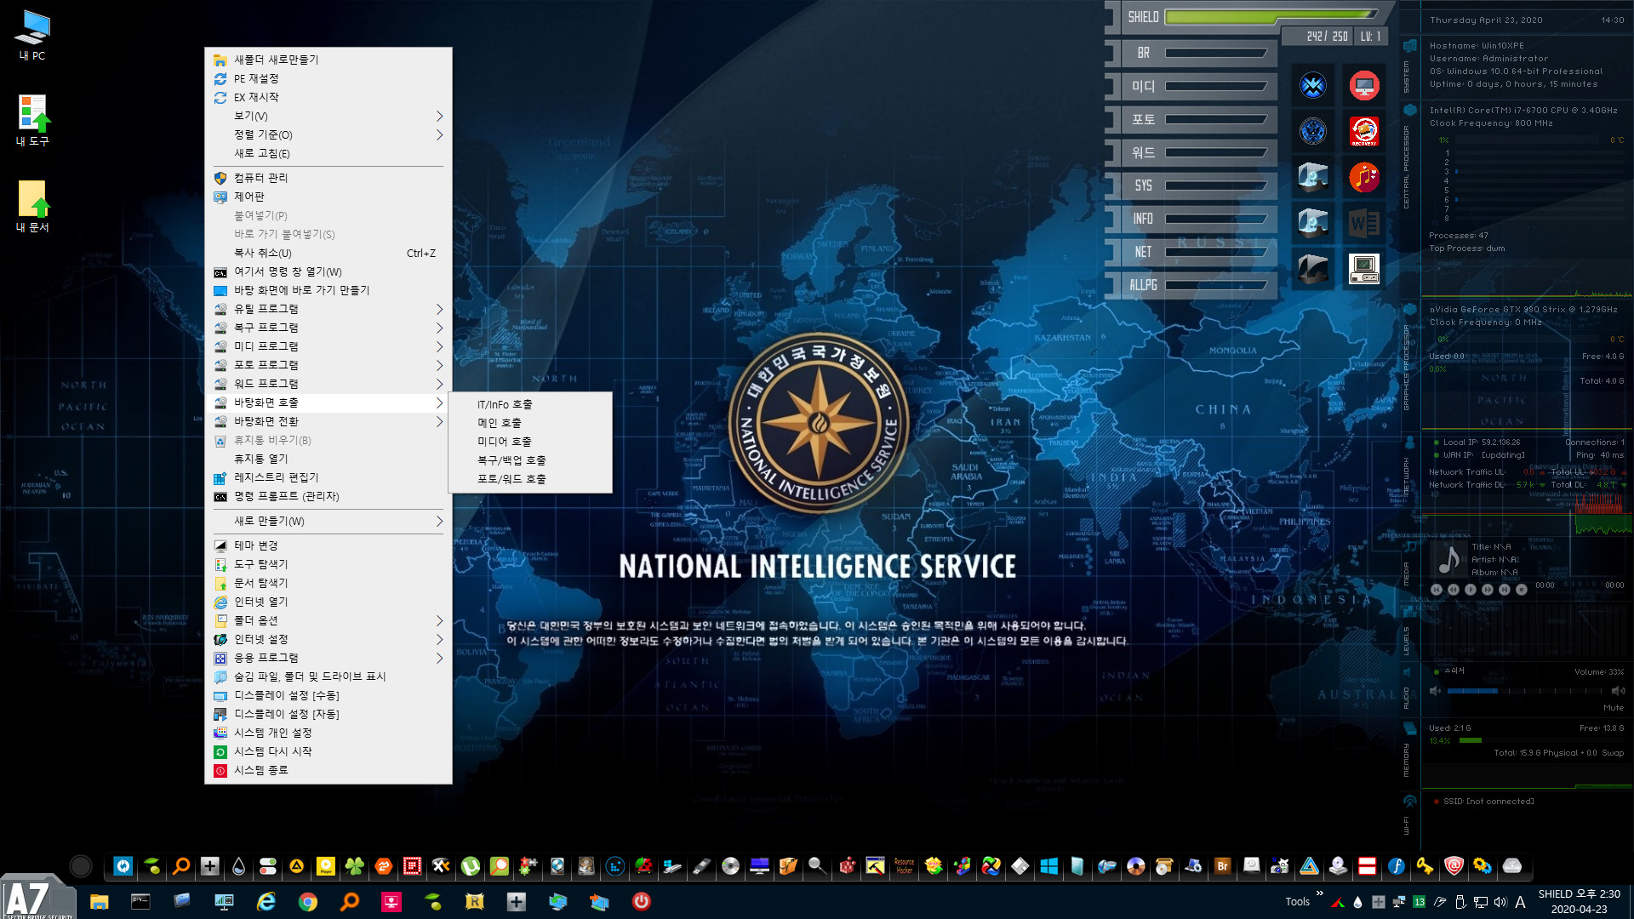Launch Google Chrome from taskbar
Image resolution: width=1634 pixels, height=919 pixels.
tap(308, 902)
